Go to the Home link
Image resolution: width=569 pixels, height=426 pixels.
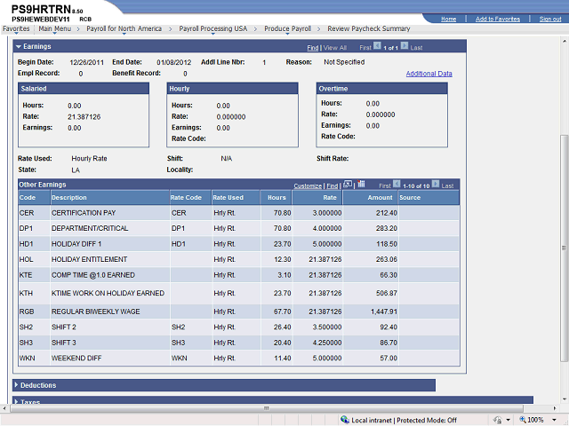[448, 19]
